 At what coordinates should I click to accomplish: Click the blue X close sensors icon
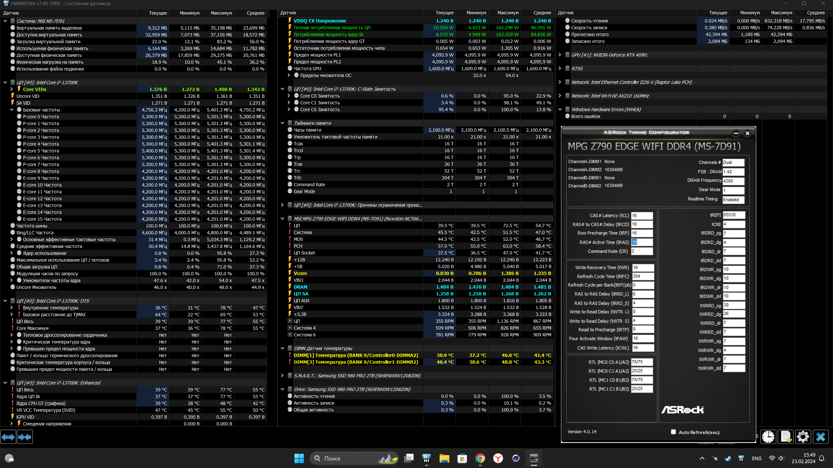pyautogui.click(x=820, y=437)
